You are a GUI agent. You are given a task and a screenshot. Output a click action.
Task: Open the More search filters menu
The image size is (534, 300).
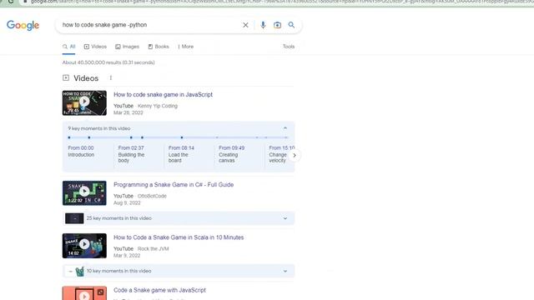[x=185, y=47]
